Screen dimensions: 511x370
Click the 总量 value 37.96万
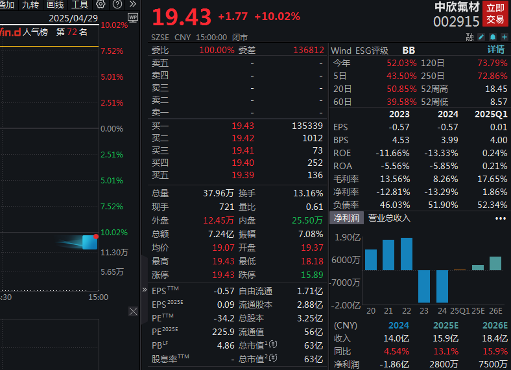(219, 193)
